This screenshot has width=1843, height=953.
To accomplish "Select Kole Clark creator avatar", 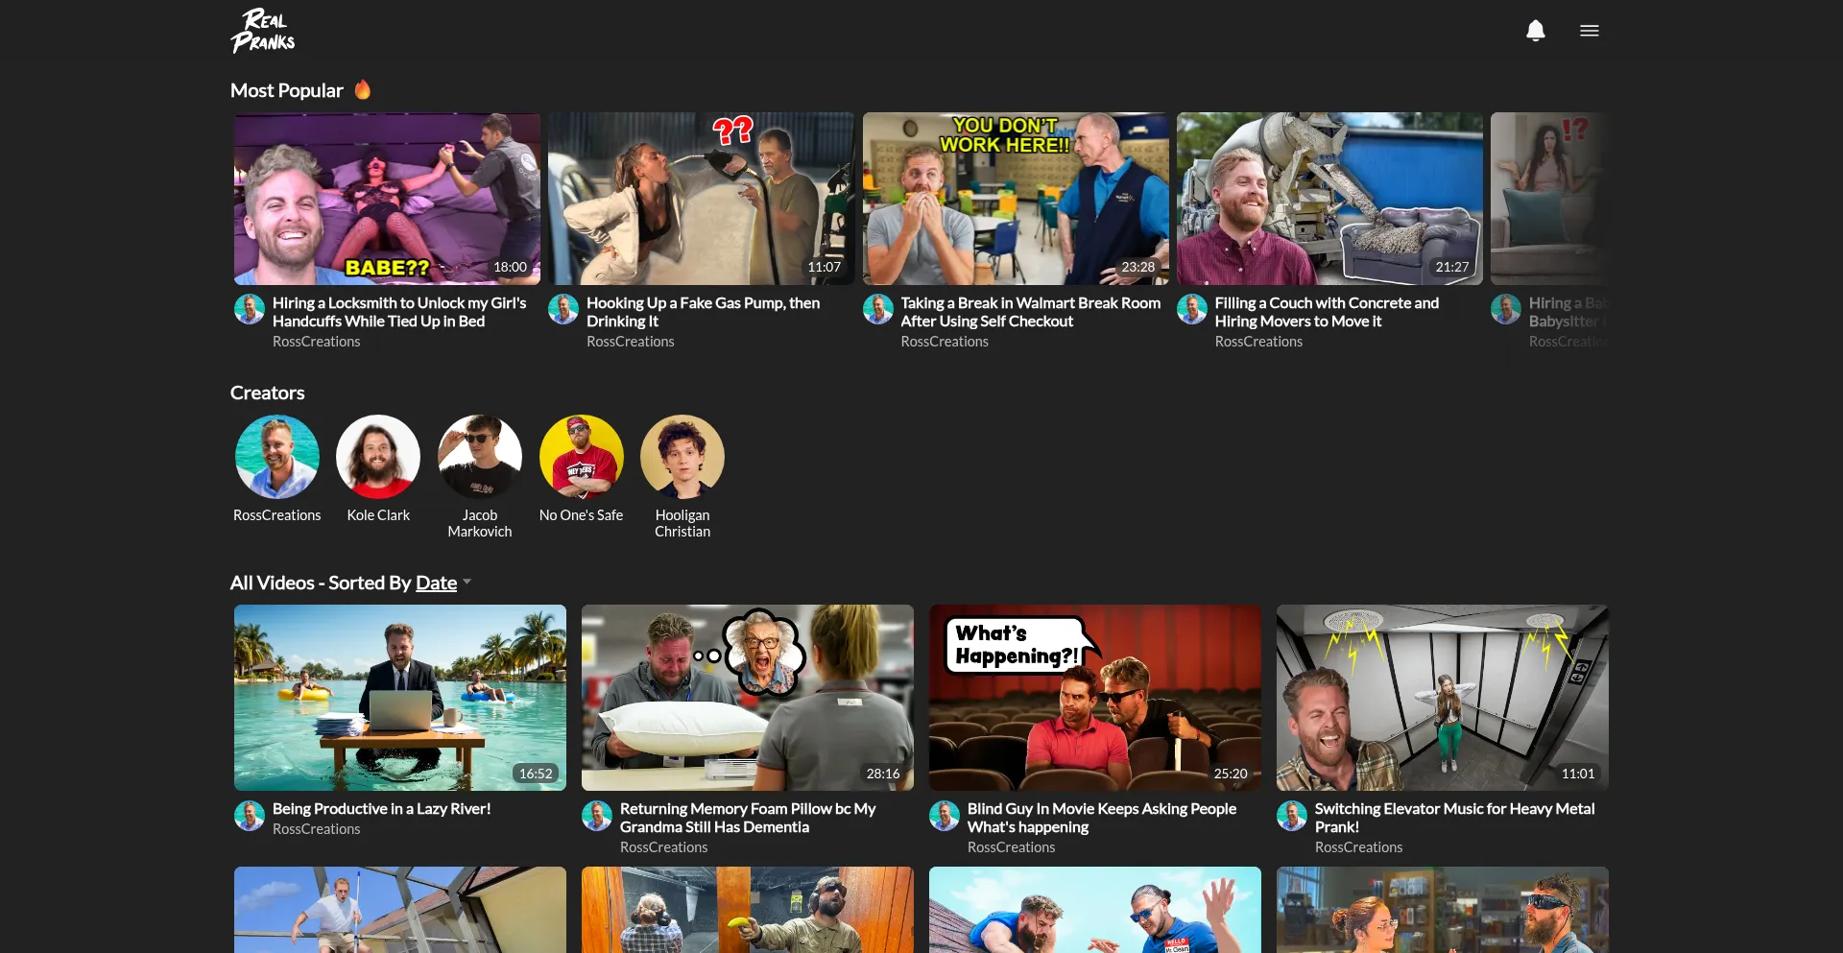I will click(378, 457).
